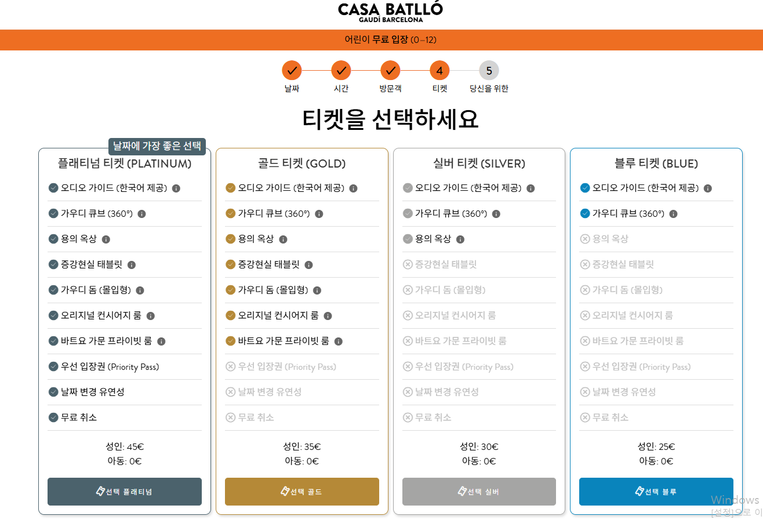Click heading 플래티넘 티켓 (PLATINUM)
Image resolution: width=763 pixels, height=527 pixels.
(x=125, y=163)
